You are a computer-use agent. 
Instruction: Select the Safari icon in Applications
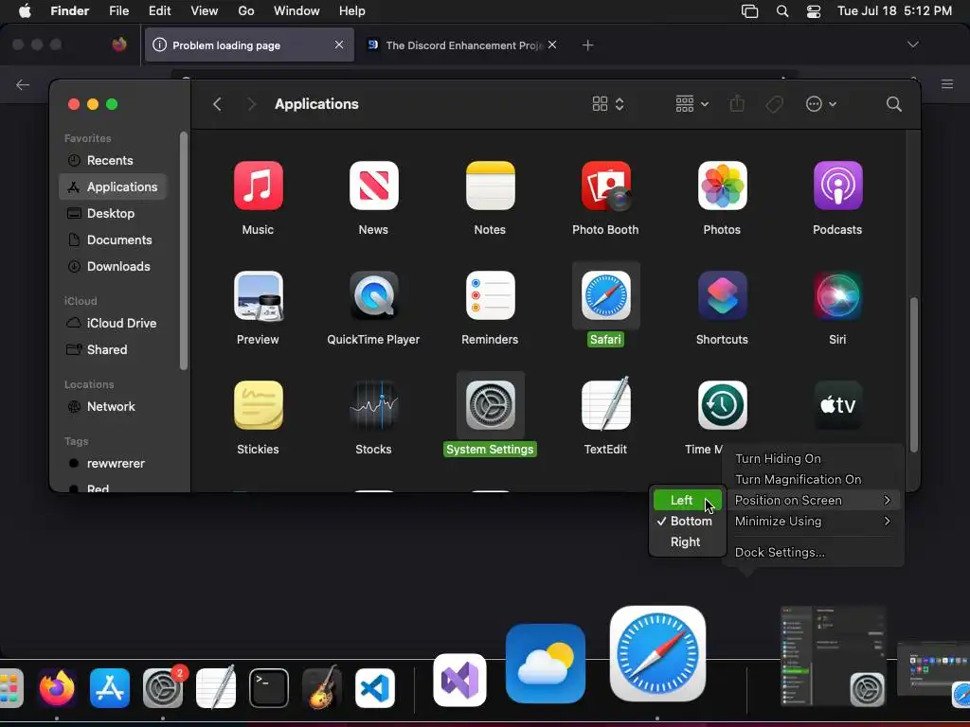coord(605,296)
